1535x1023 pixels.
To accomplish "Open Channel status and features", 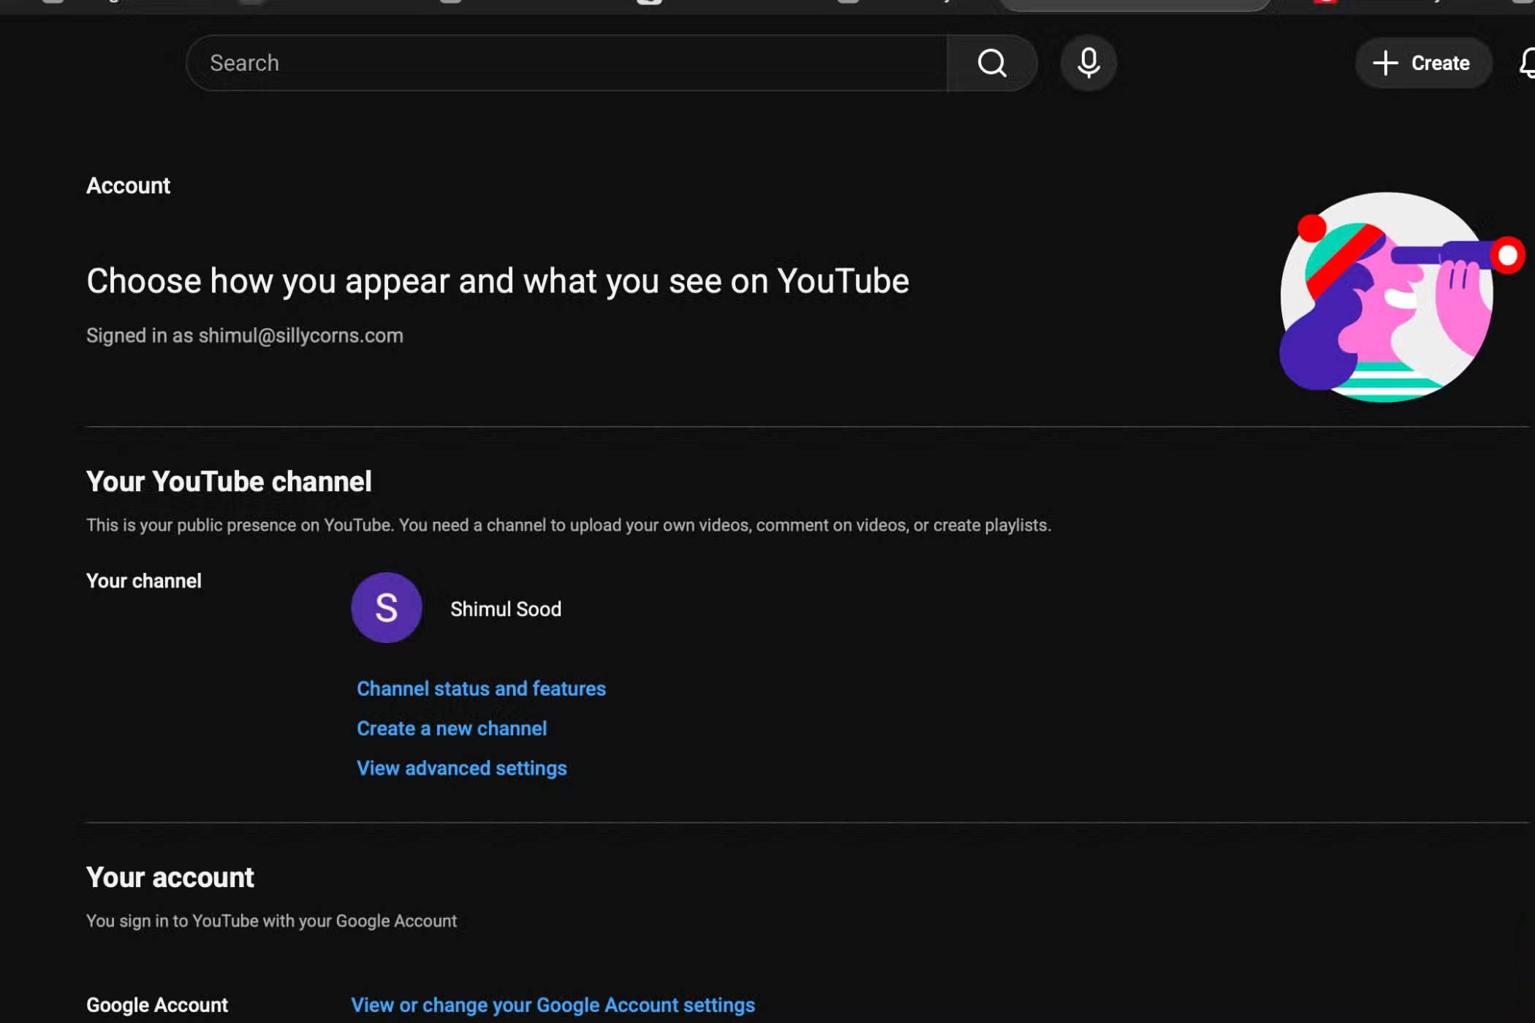I will 480,688.
